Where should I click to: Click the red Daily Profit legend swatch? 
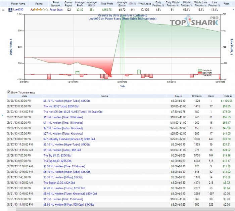[200, 73]
